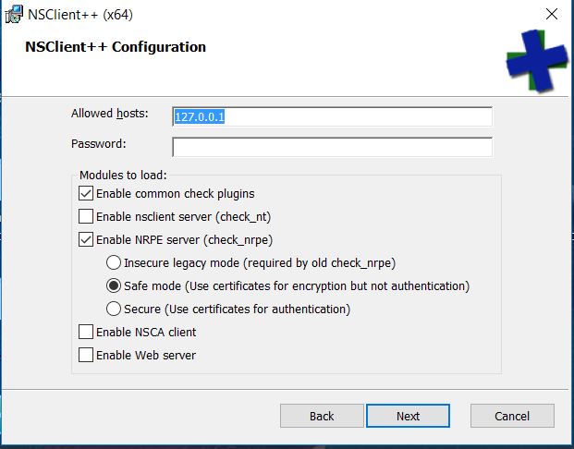Proceed by pressing the Next button
Screen dimensions: 574x449
coord(408,416)
